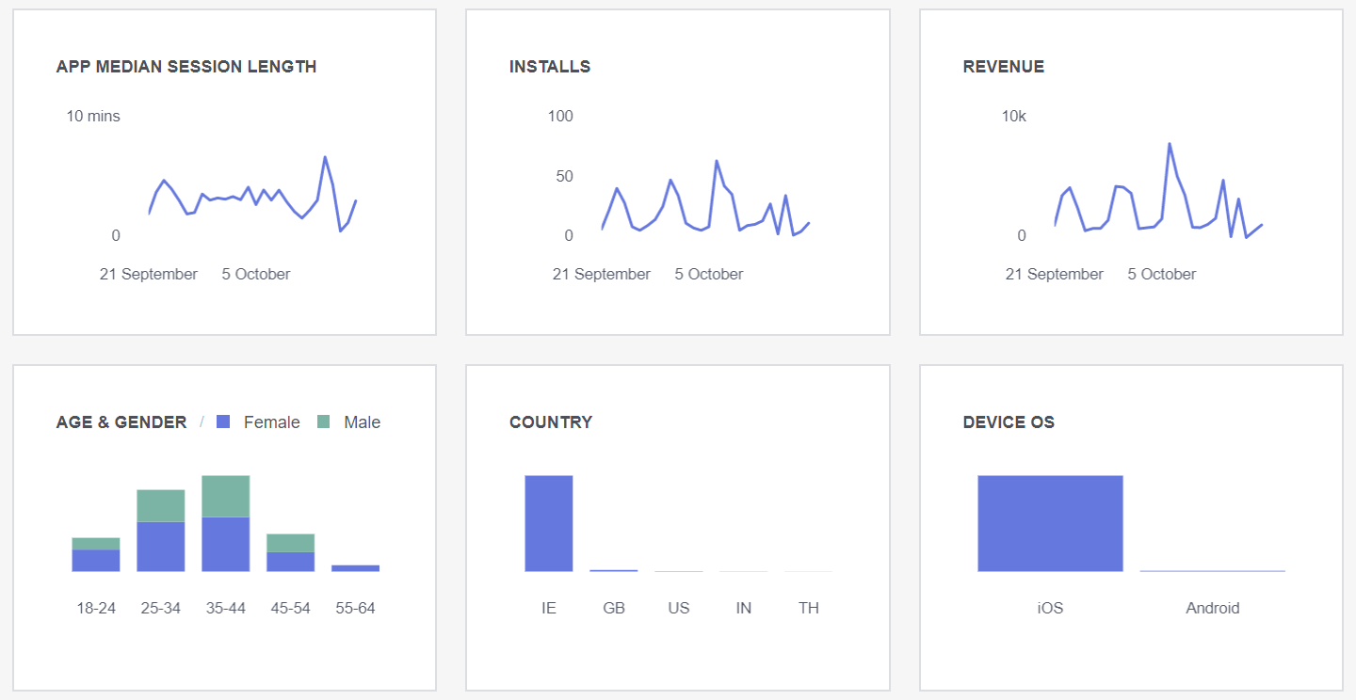Image resolution: width=1356 pixels, height=700 pixels.
Task: Click the 100 value on Installs axis
Action: [x=560, y=116]
